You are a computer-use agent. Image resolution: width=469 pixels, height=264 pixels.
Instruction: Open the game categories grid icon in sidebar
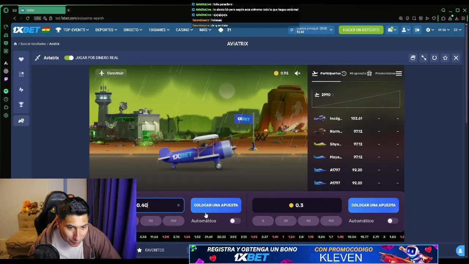click(21, 74)
